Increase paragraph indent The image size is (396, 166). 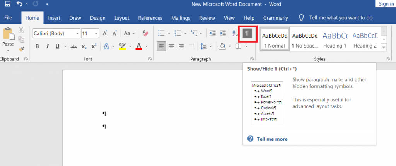pyautogui.click(x=222, y=34)
